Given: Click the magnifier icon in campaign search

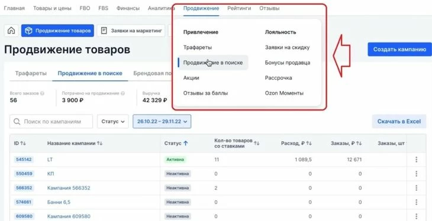Looking at the screenshot, I should 17,121.
